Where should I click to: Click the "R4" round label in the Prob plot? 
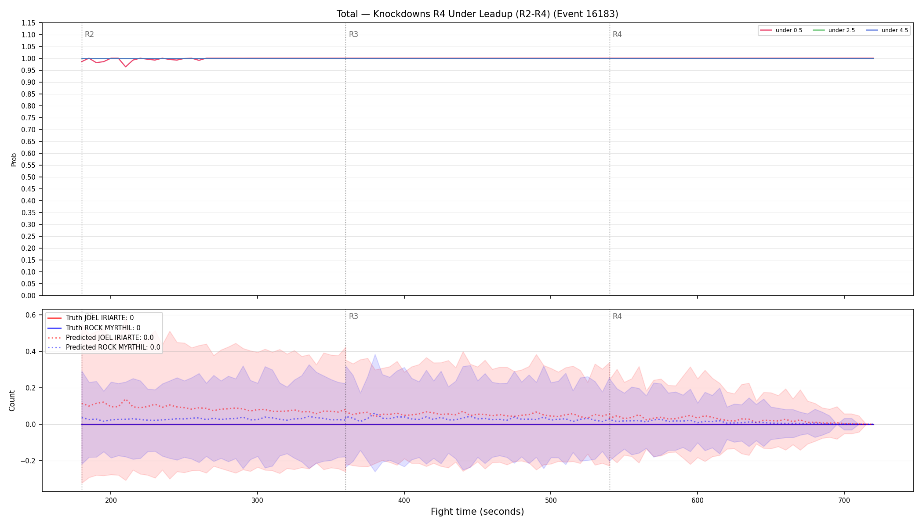617,34
